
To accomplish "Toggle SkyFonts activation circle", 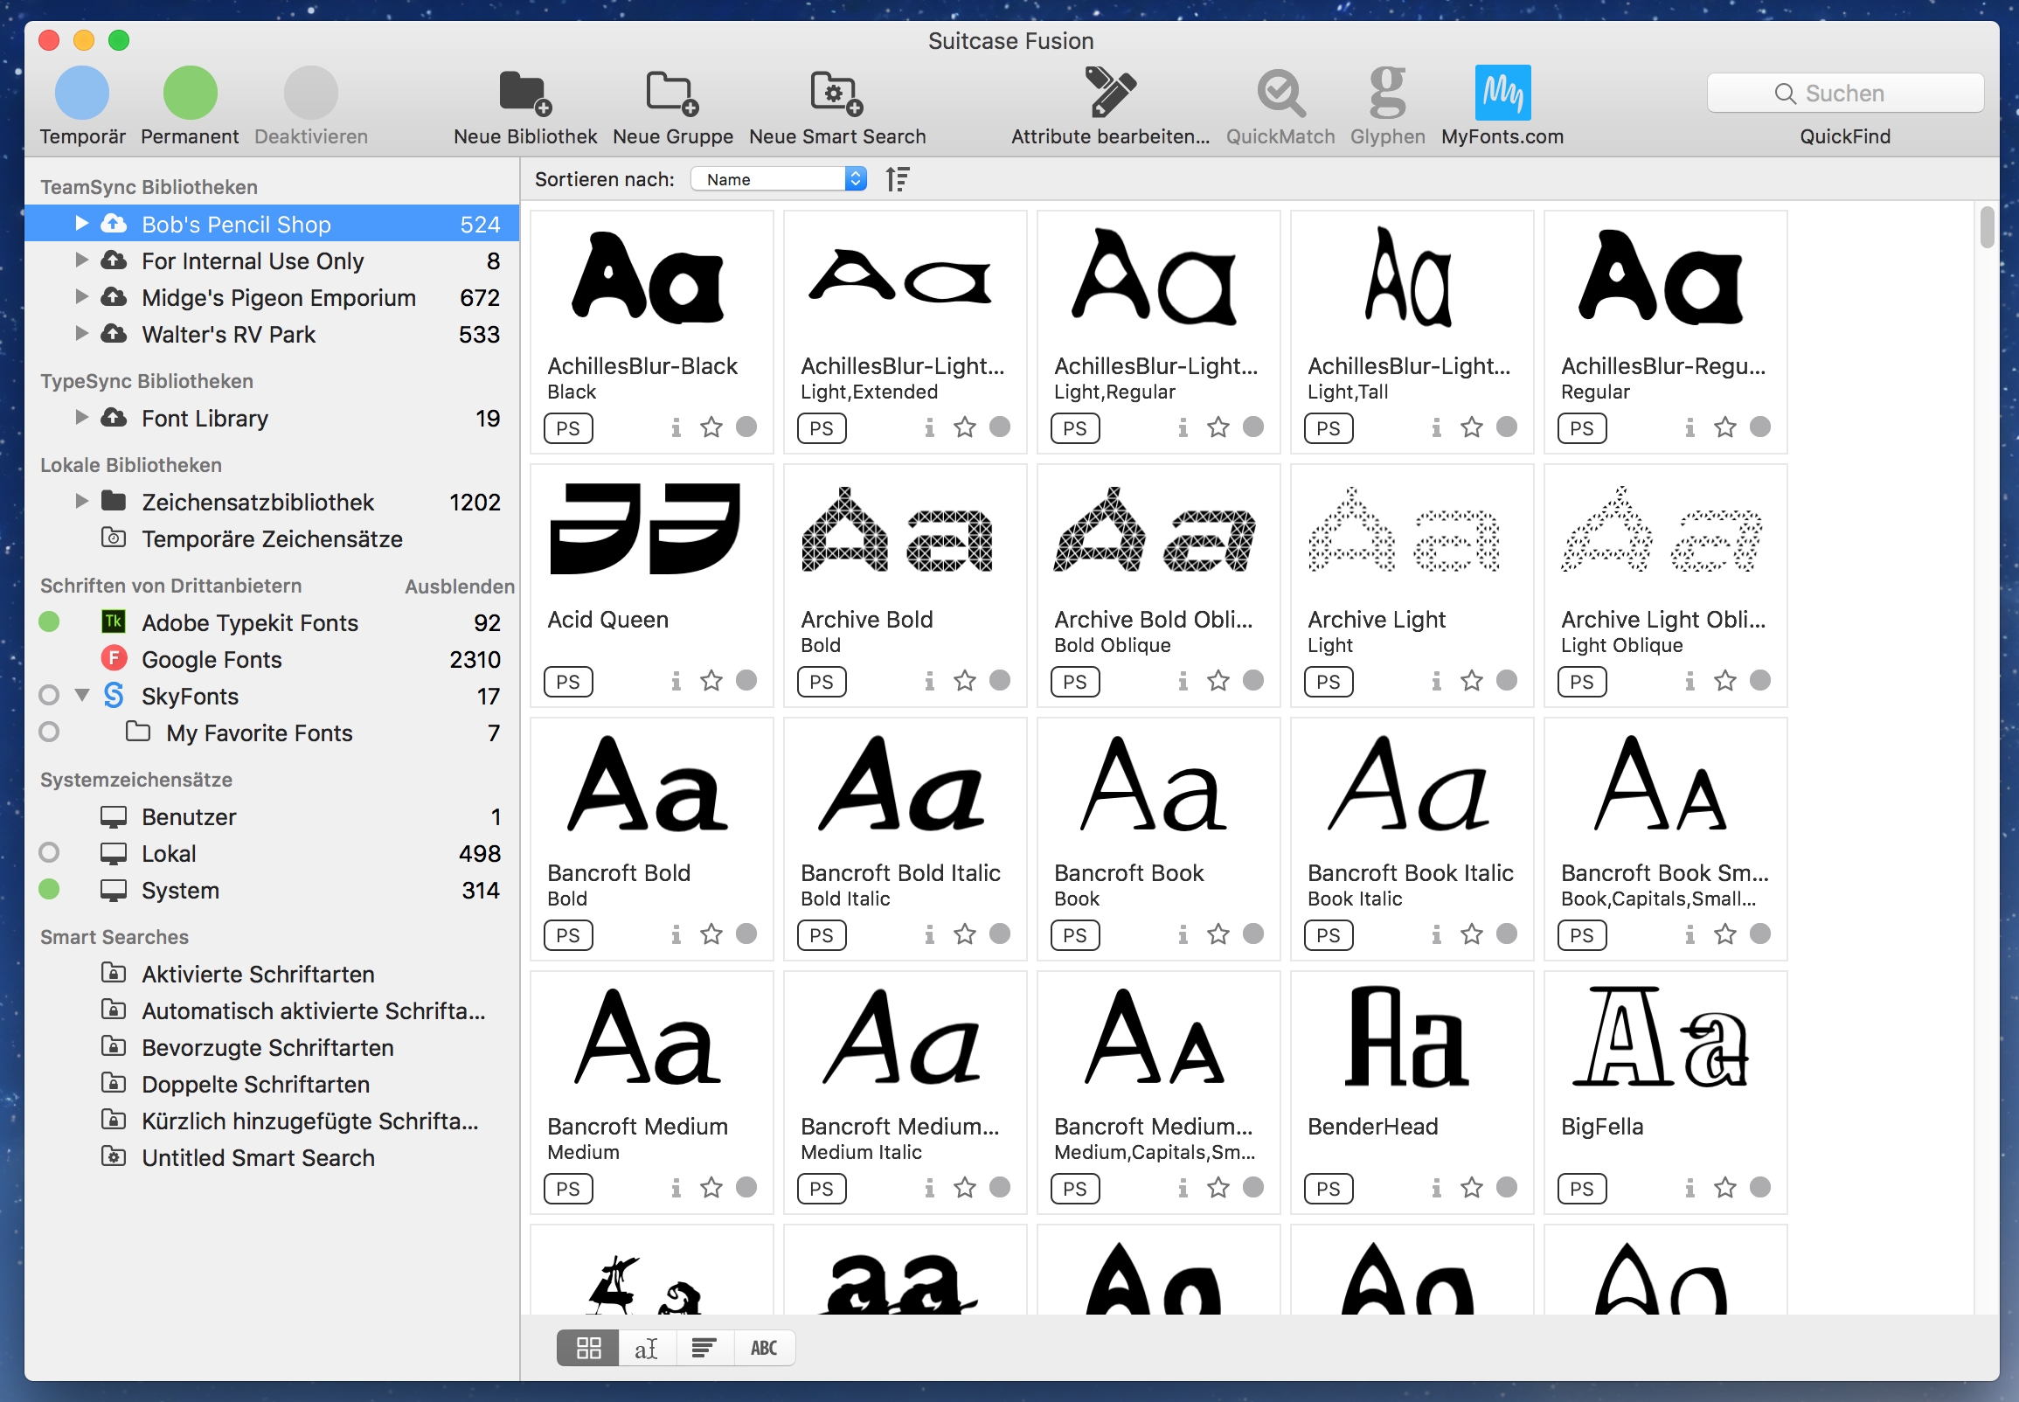I will click(x=49, y=696).
